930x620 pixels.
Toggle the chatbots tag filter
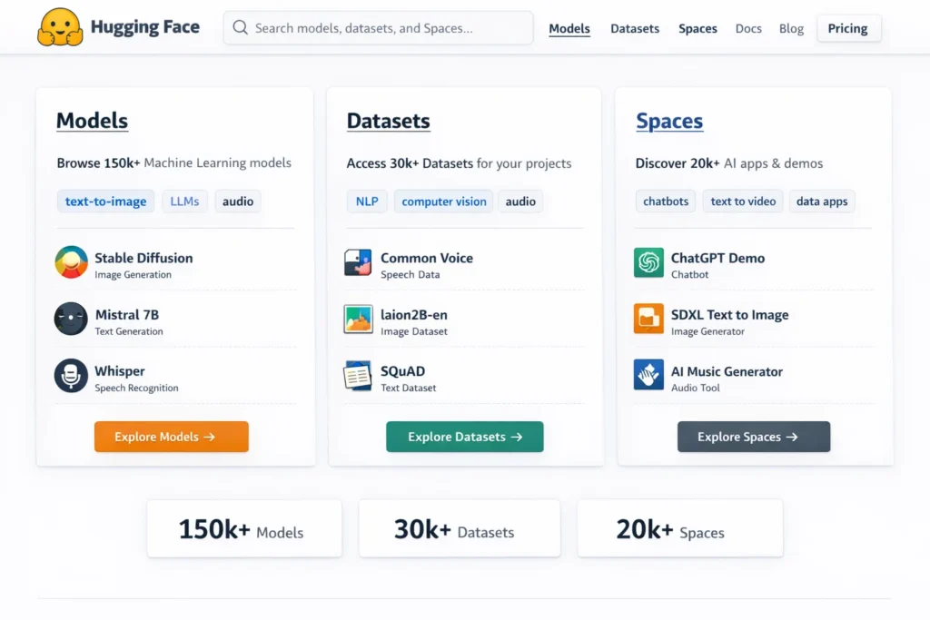(665, 201)
